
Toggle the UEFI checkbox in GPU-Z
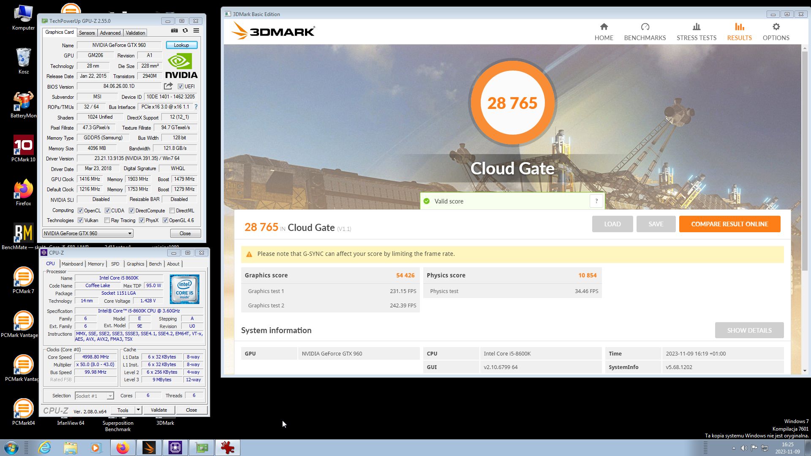pos(180,87)
